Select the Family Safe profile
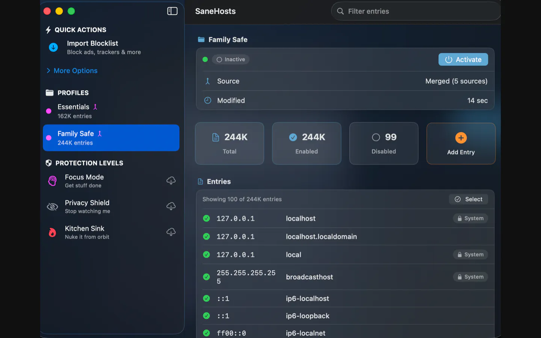Image resolution: width=541 pixels, height=338 pixels. pyautogui.click(x=111, y=138)
